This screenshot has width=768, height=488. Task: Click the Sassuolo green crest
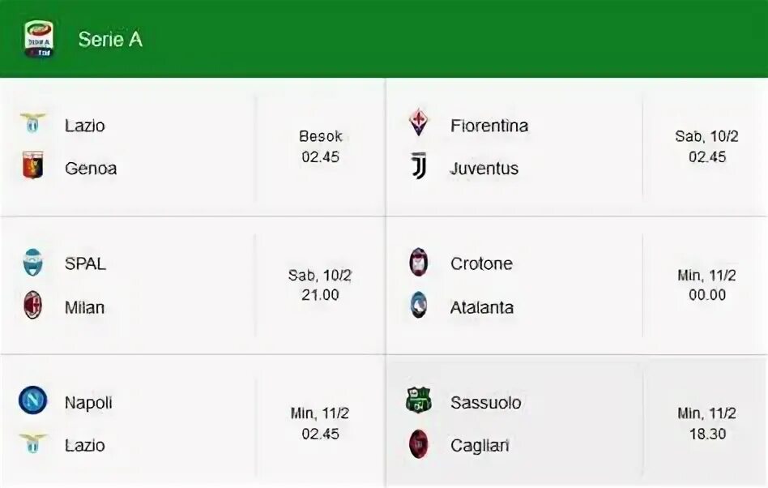click(x=419, y=400)
